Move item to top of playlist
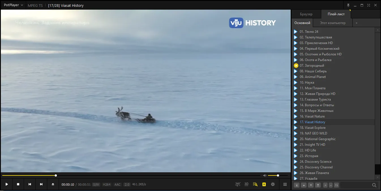This screenshot has height=191, width=381. (297, 185)
